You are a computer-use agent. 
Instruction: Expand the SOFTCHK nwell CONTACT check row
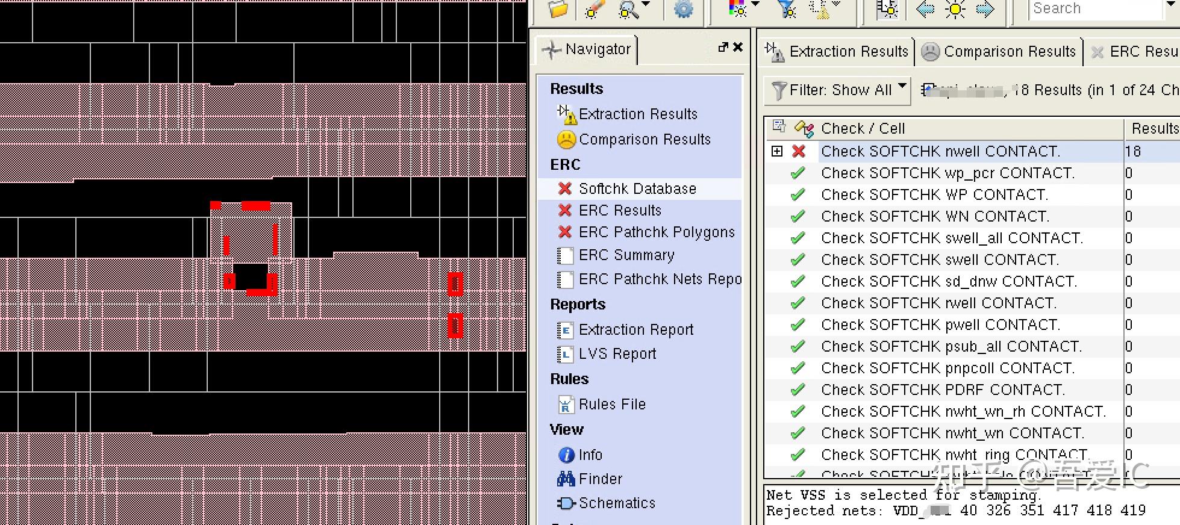777,151
